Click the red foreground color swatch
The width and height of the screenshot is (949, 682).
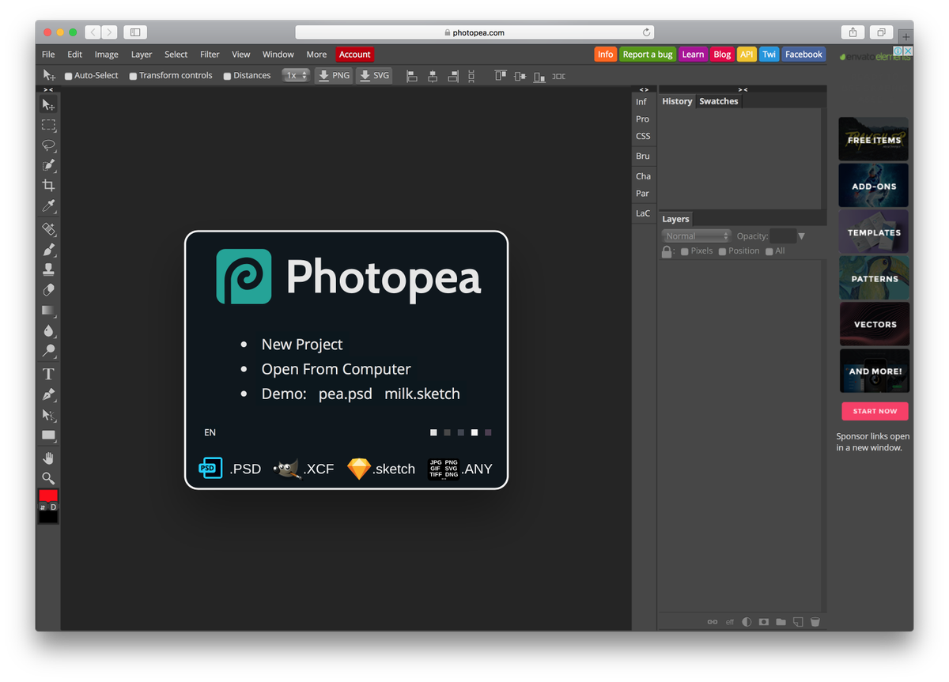(x=48, y=495)
